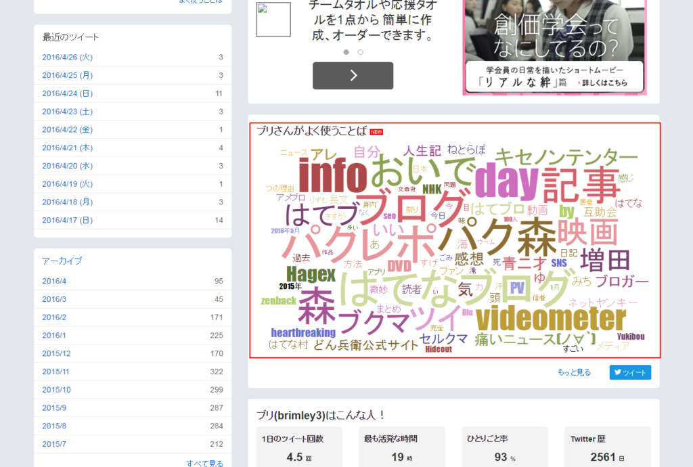Open archive month 2015/8
The height and width of the screenshot is (467, 693).
54,426
